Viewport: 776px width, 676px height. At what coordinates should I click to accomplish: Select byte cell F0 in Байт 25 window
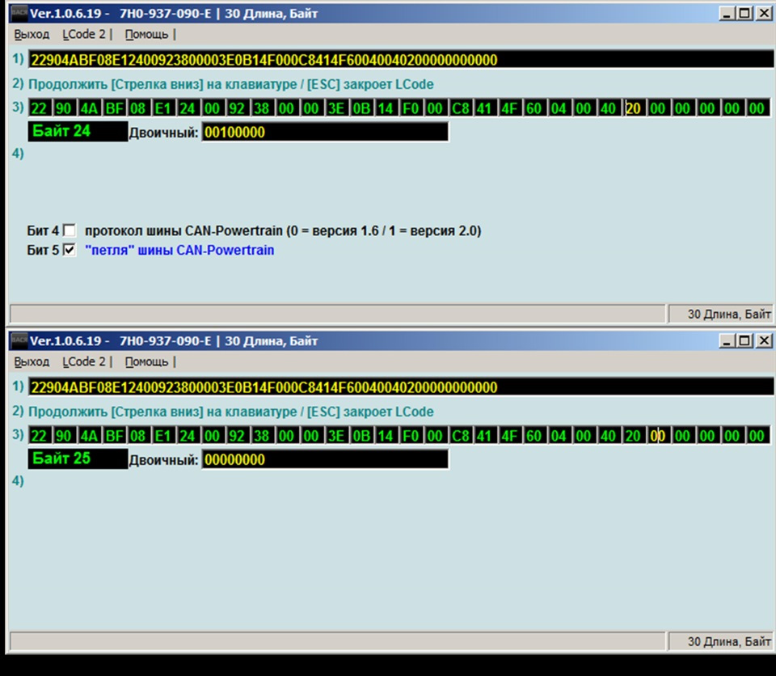[411, 435]
